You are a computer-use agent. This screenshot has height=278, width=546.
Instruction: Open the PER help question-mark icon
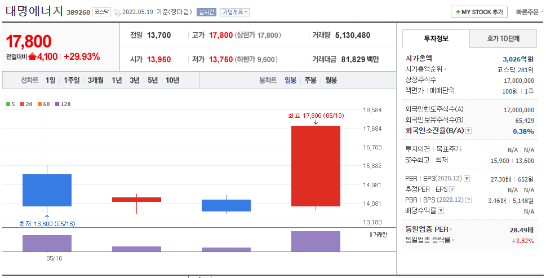467,178
